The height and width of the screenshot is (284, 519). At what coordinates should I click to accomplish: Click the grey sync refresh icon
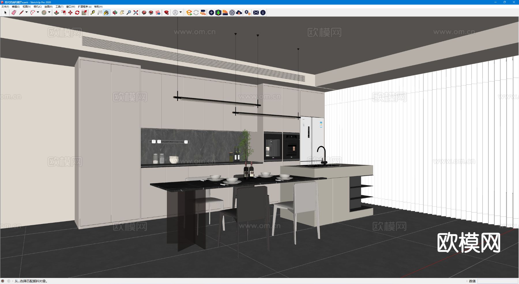[x=196, y=13]
